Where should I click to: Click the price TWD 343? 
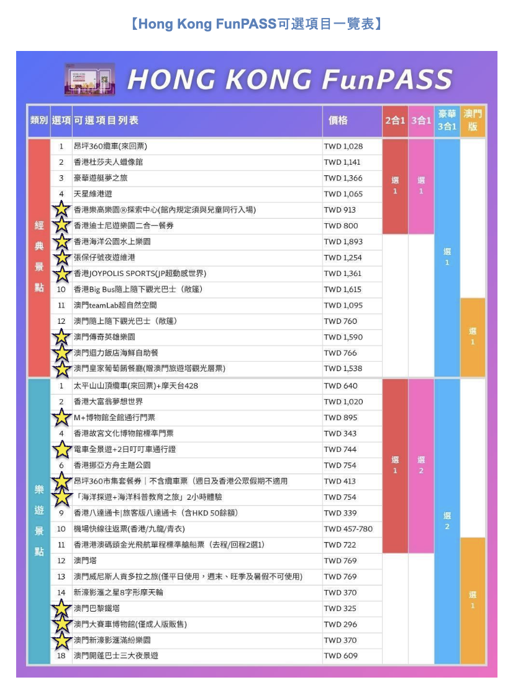pyautogui.click(x=340, y=433)
